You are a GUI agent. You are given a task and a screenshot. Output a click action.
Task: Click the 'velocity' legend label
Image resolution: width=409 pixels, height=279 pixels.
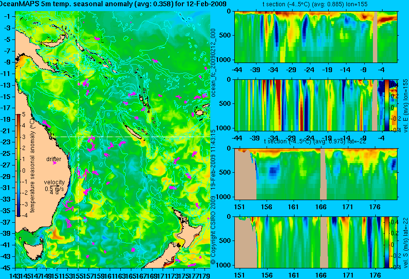54,182
